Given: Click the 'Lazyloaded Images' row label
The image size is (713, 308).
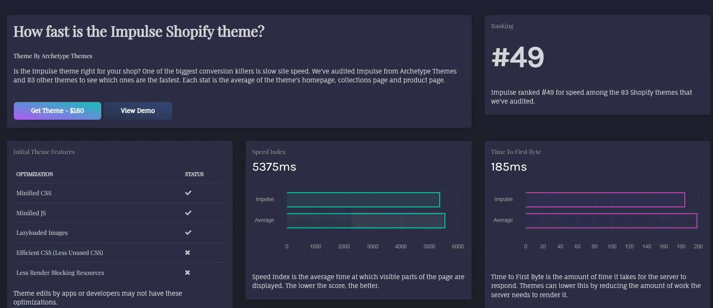Looking at the screenshot, I should pos(42,233).
